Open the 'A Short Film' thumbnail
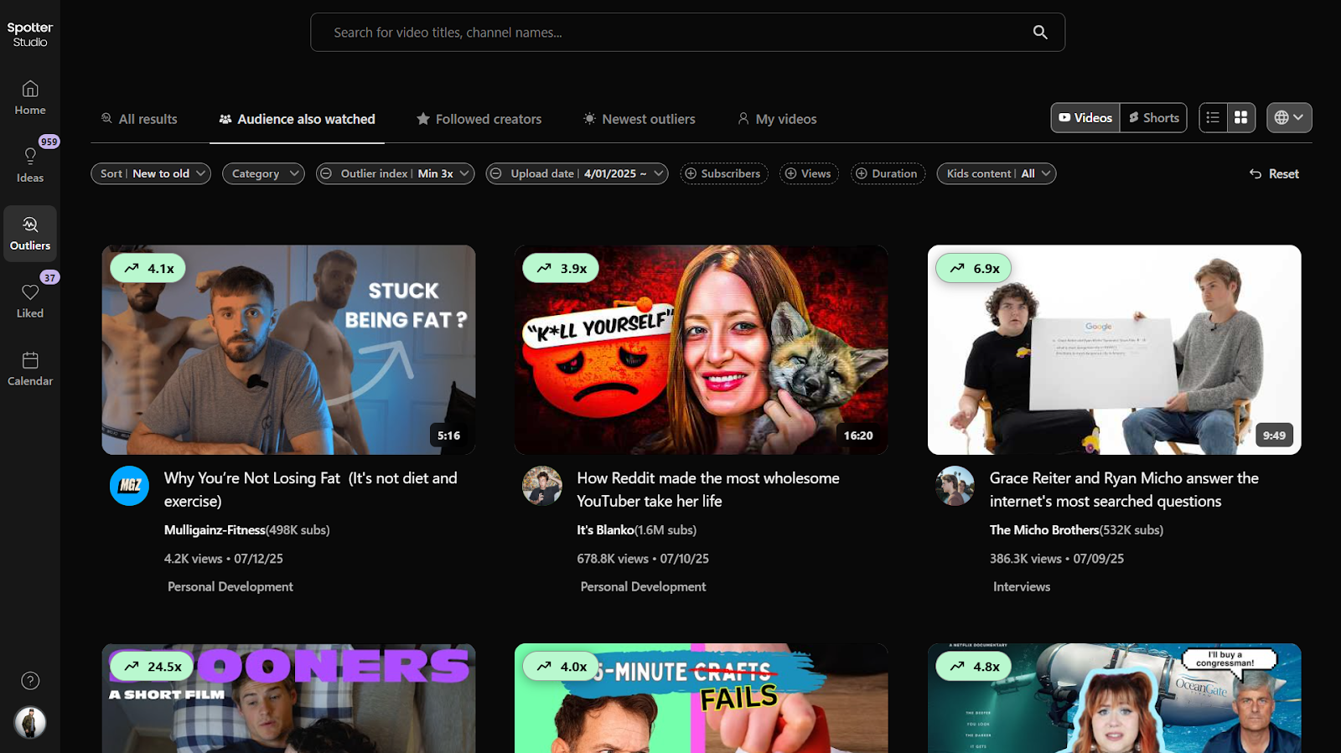Viewport: 1341px width, 753px height. pos(288,699)
